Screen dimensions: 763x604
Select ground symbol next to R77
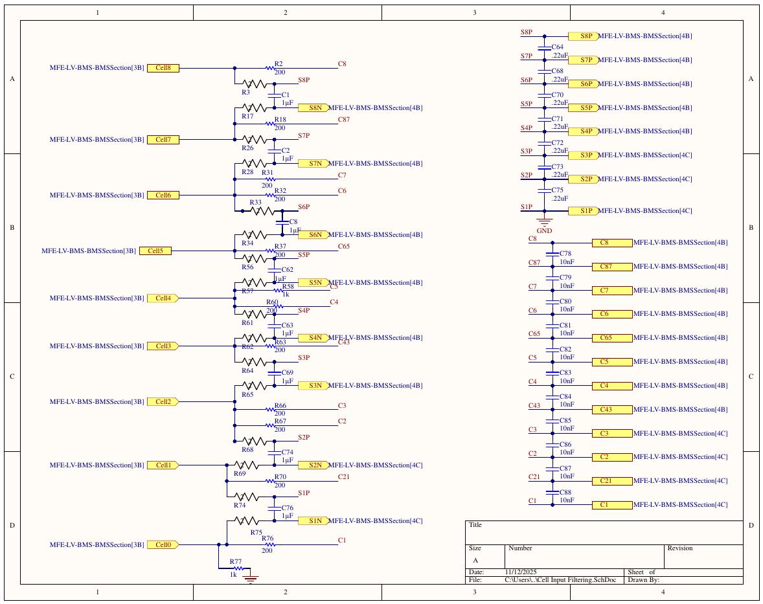(251, 578)
